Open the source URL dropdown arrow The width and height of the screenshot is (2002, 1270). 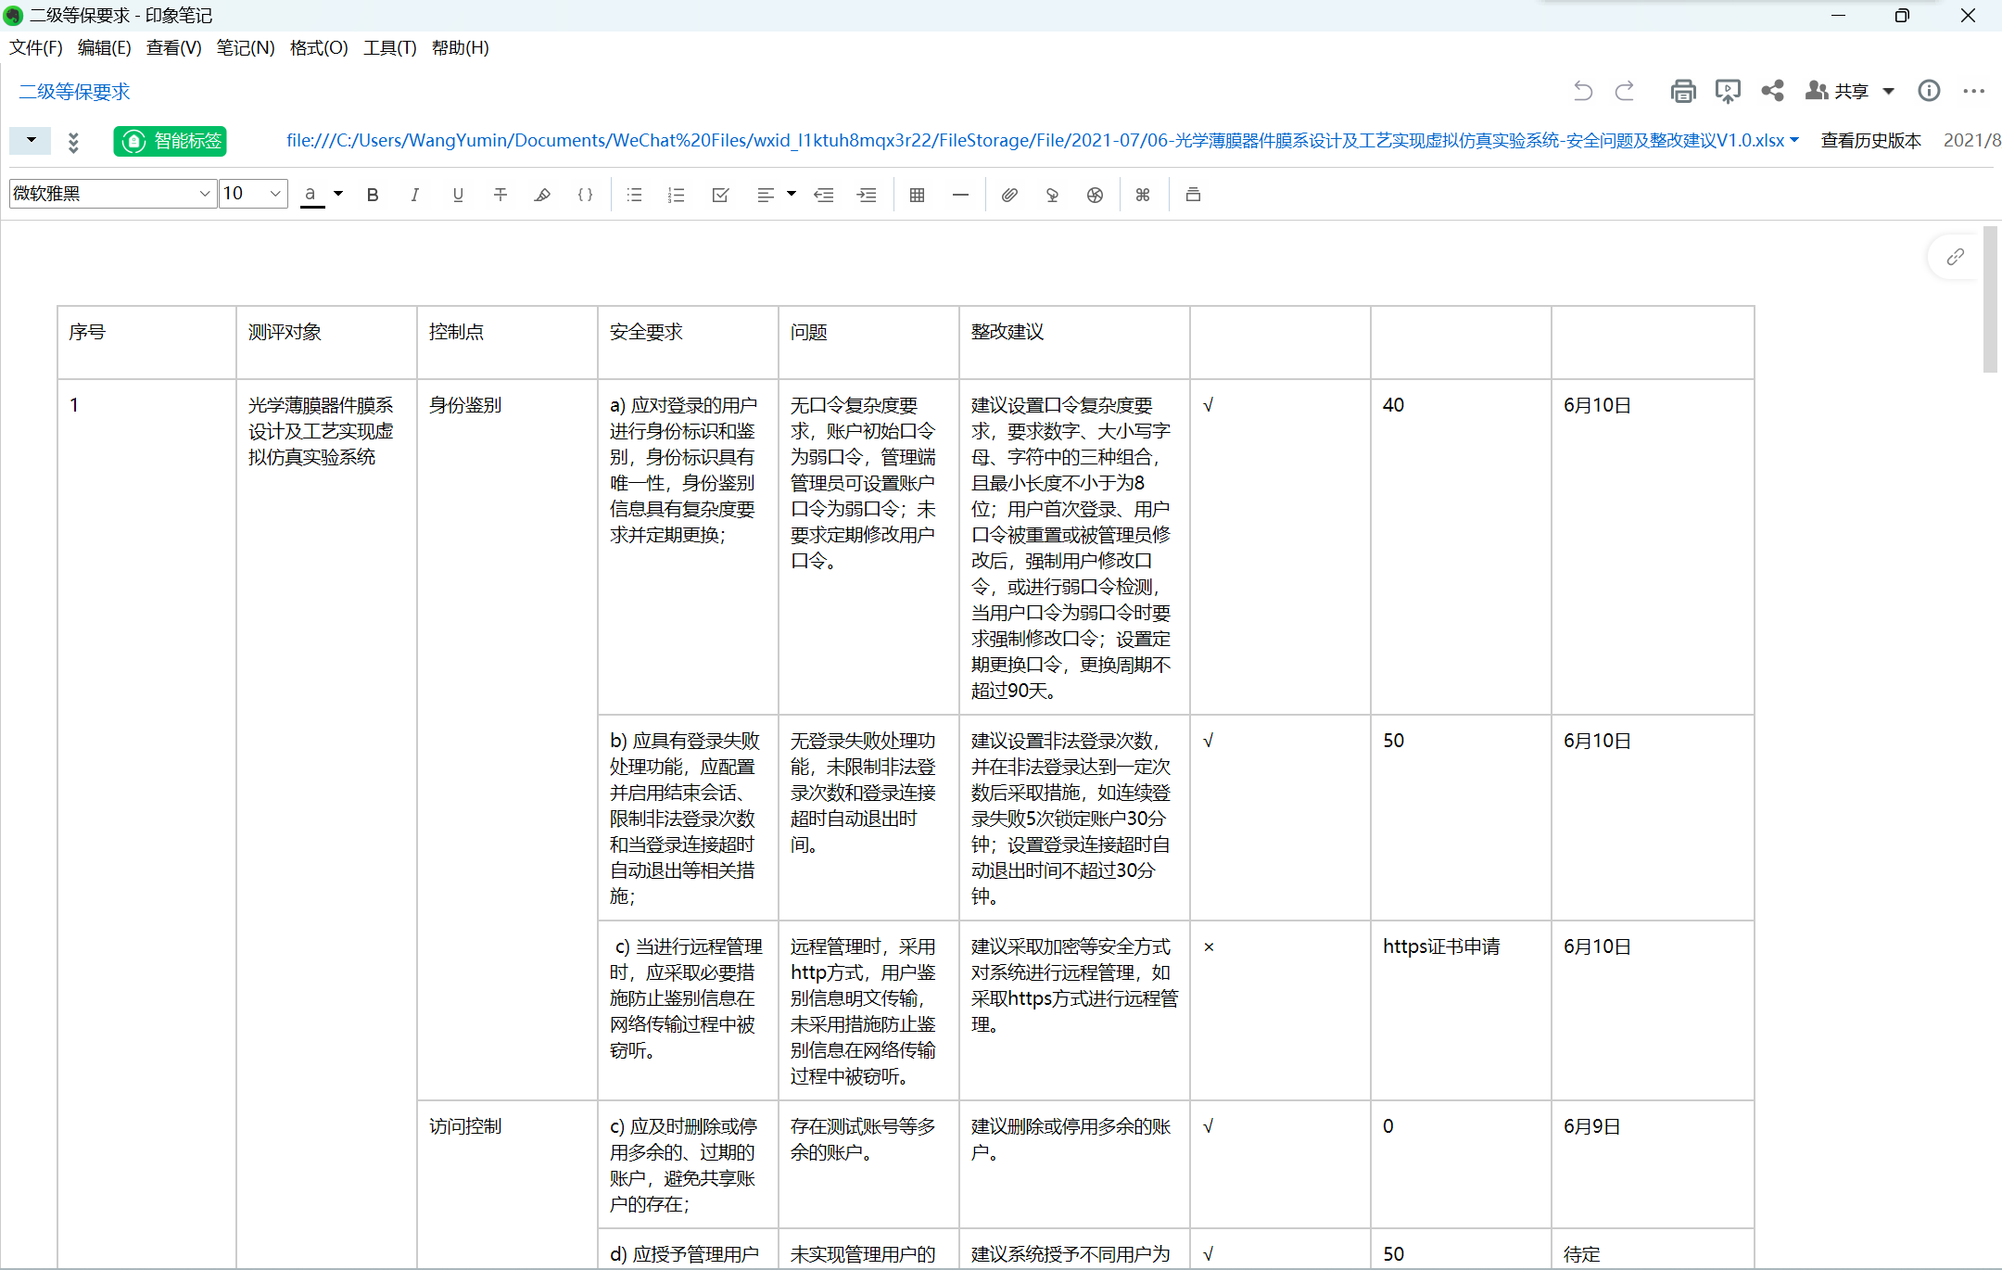pyautogui.click(x=1794, y=140)
